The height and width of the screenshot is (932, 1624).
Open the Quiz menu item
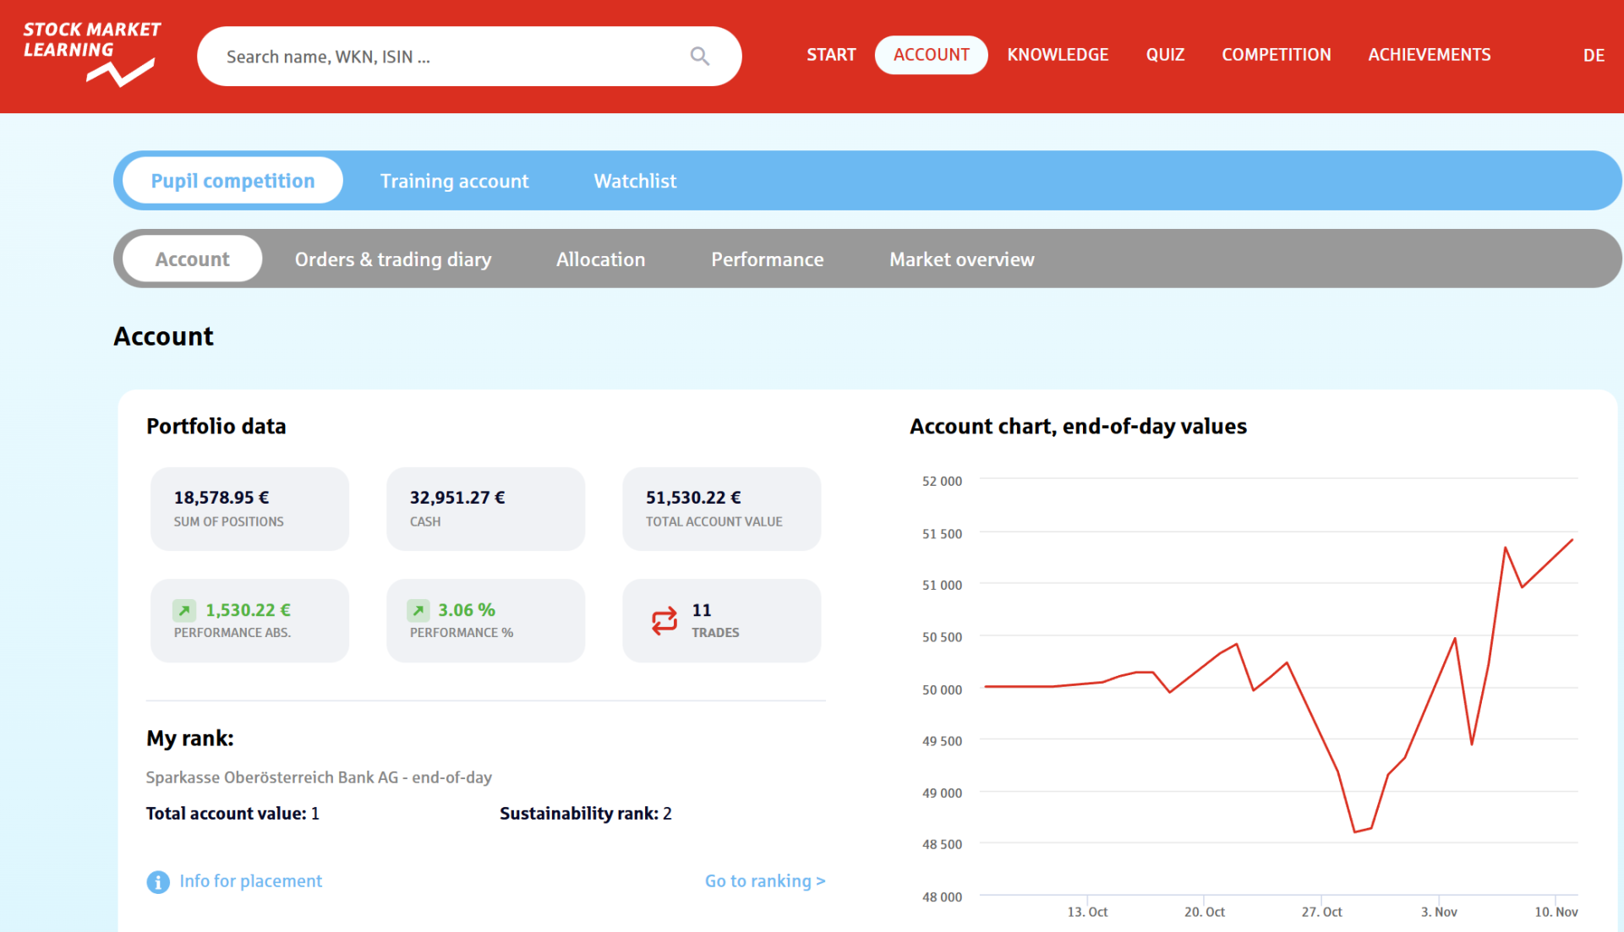pos(1164,55)
